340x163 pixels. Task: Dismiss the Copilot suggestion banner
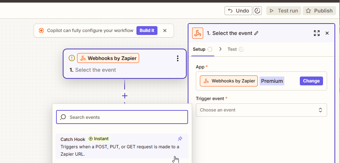point(165,31)
